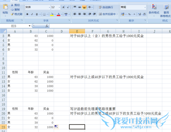Select cell E12 with the 60岁以上或40岁以下 text
171x132 pixels.
click(x=77, y=77)
